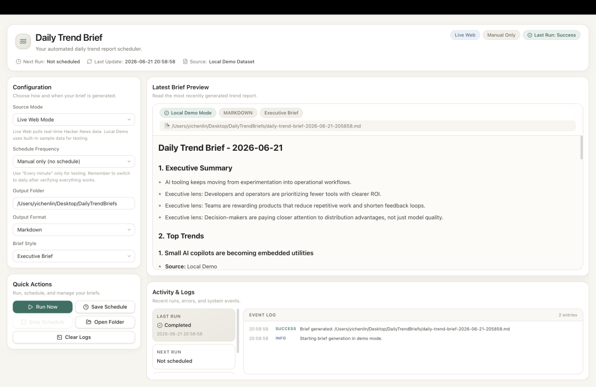Click 'Brief generated' log message
The height and width of the screenshot is (387, 596).
(x=405, y=329)
